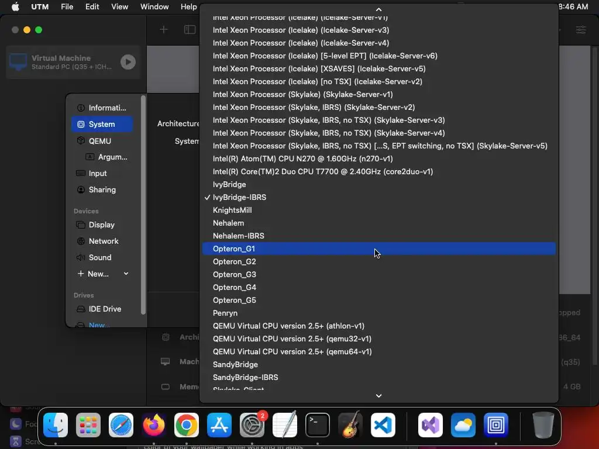Open Finder from the Dock
Viewport: 599px width, 449px height.
[x=56, y=425]
